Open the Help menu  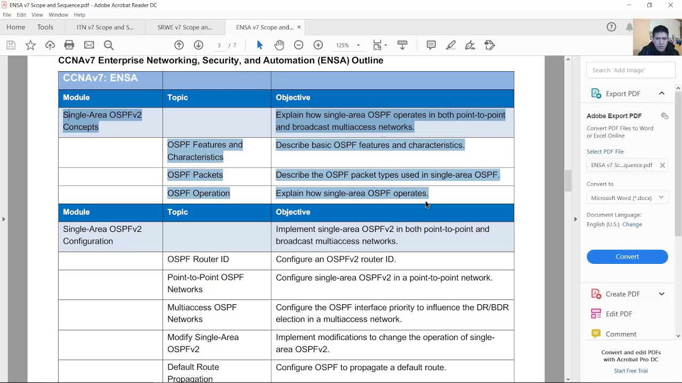[x=79, y=15]
